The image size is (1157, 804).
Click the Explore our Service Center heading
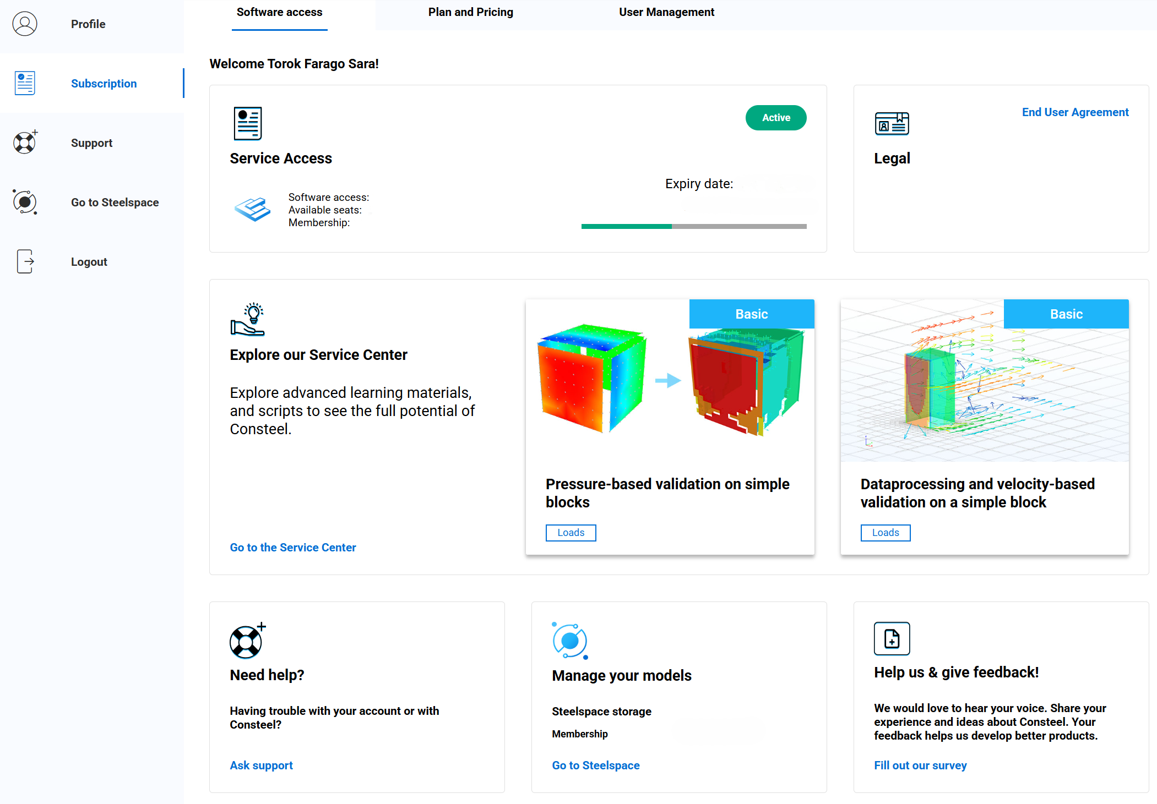tap(318, 355)
